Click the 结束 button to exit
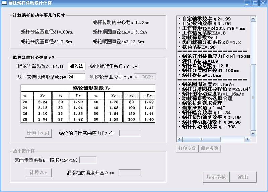Viewport: 268px width, 192px height. [243, 177]
